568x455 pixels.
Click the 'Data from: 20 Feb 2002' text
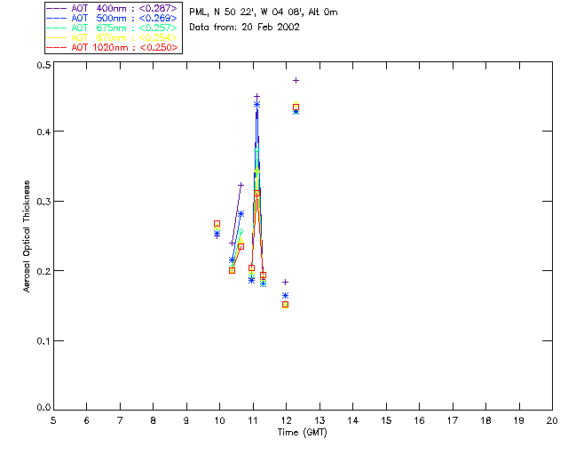pyautogui.click(x=245, y=27)
